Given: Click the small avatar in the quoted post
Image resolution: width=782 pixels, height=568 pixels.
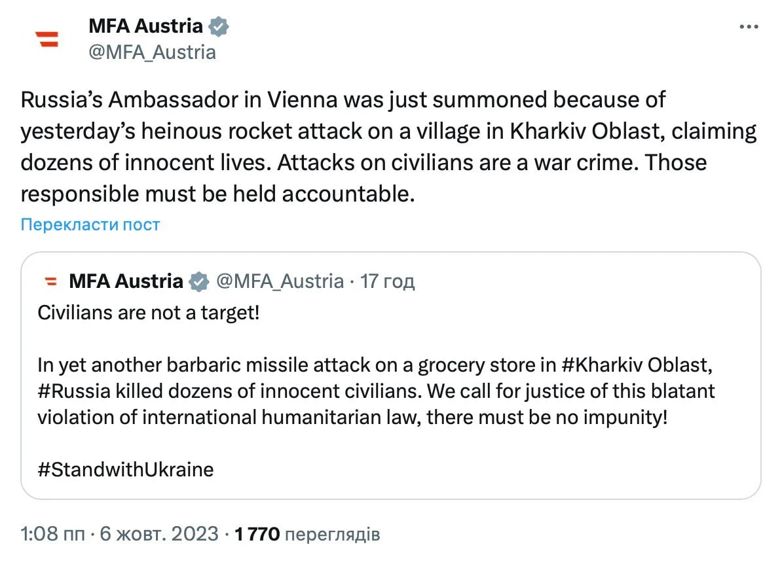Looking at the screenshot, I should pyautogui.click(x=50, y=282).
